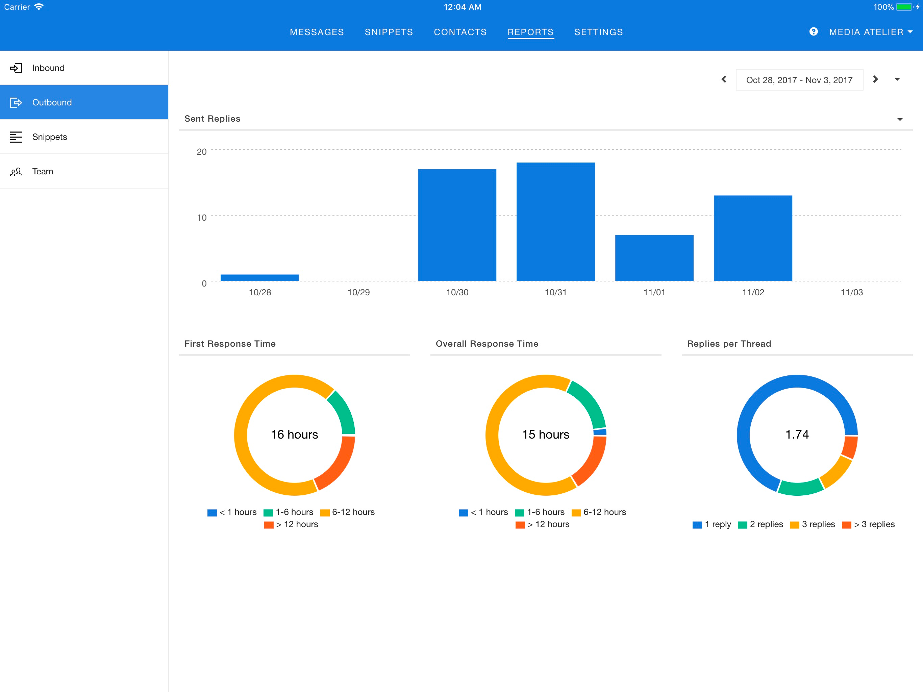Open the Sent Replies chart dropdown
923x692 pixels.
click(x=900, y=119)
